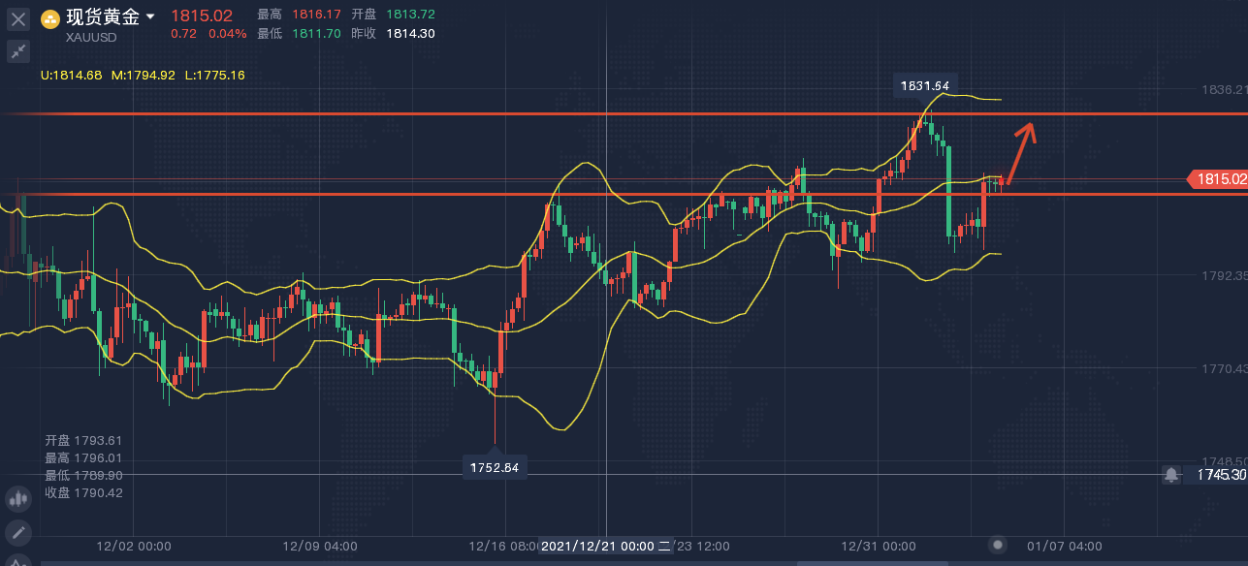Click the 开盘 1793.61 candle info text
The height and width of the screenshot is (566, 1248).
[x=83, y=440]
